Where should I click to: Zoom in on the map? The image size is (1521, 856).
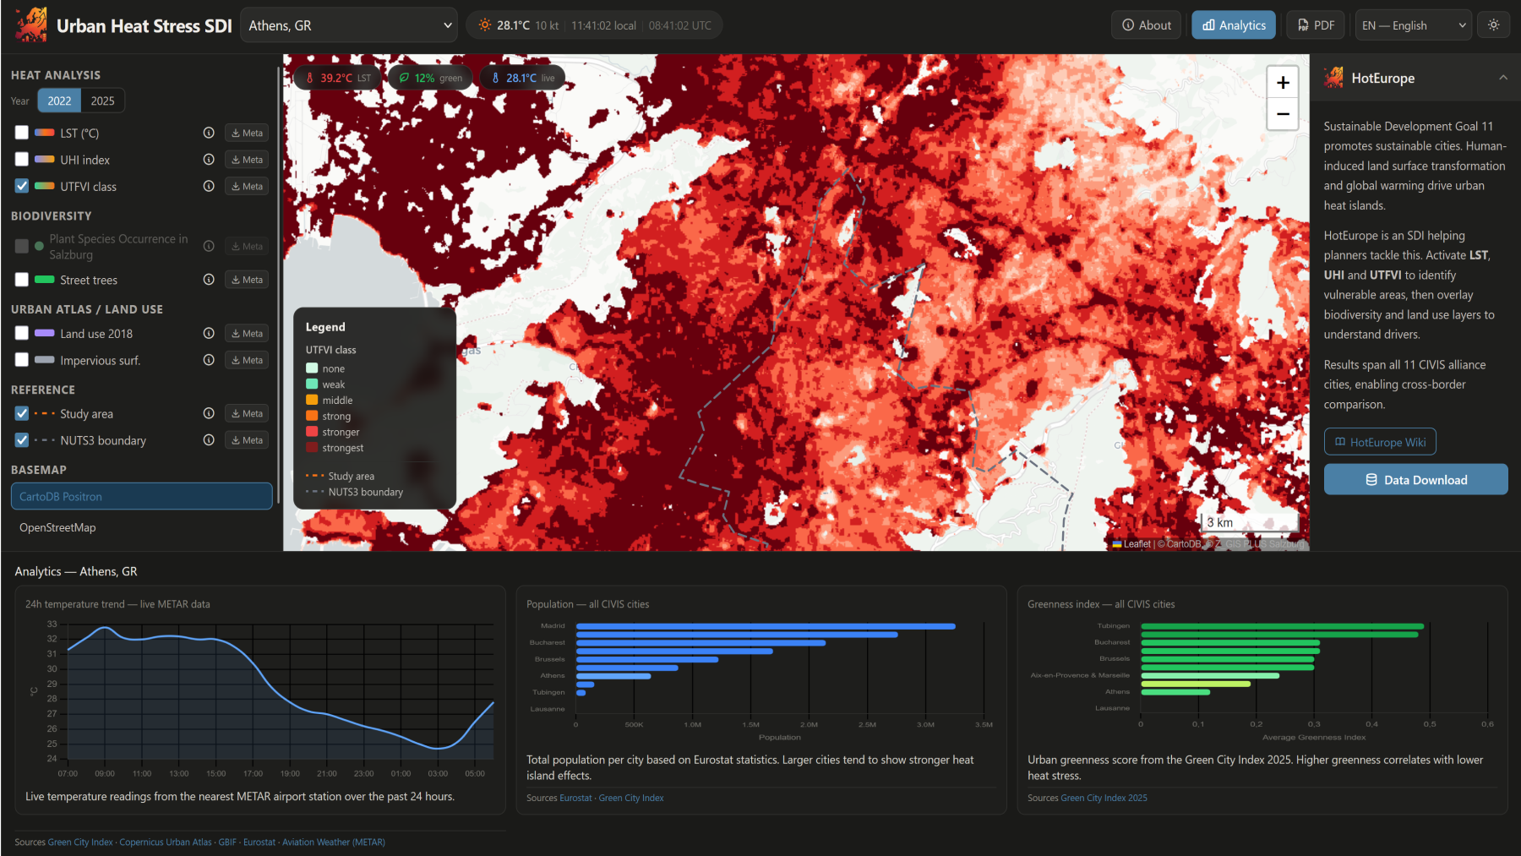click(x=1283, y=82)
